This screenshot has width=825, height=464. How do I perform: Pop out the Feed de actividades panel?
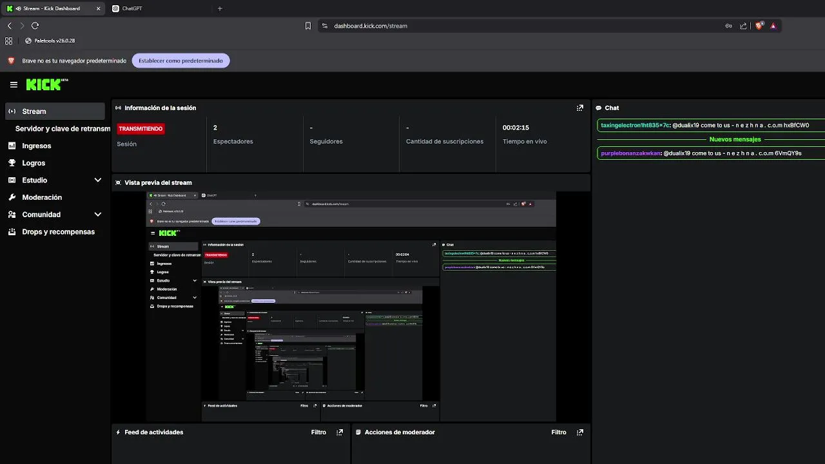point(340,432)
